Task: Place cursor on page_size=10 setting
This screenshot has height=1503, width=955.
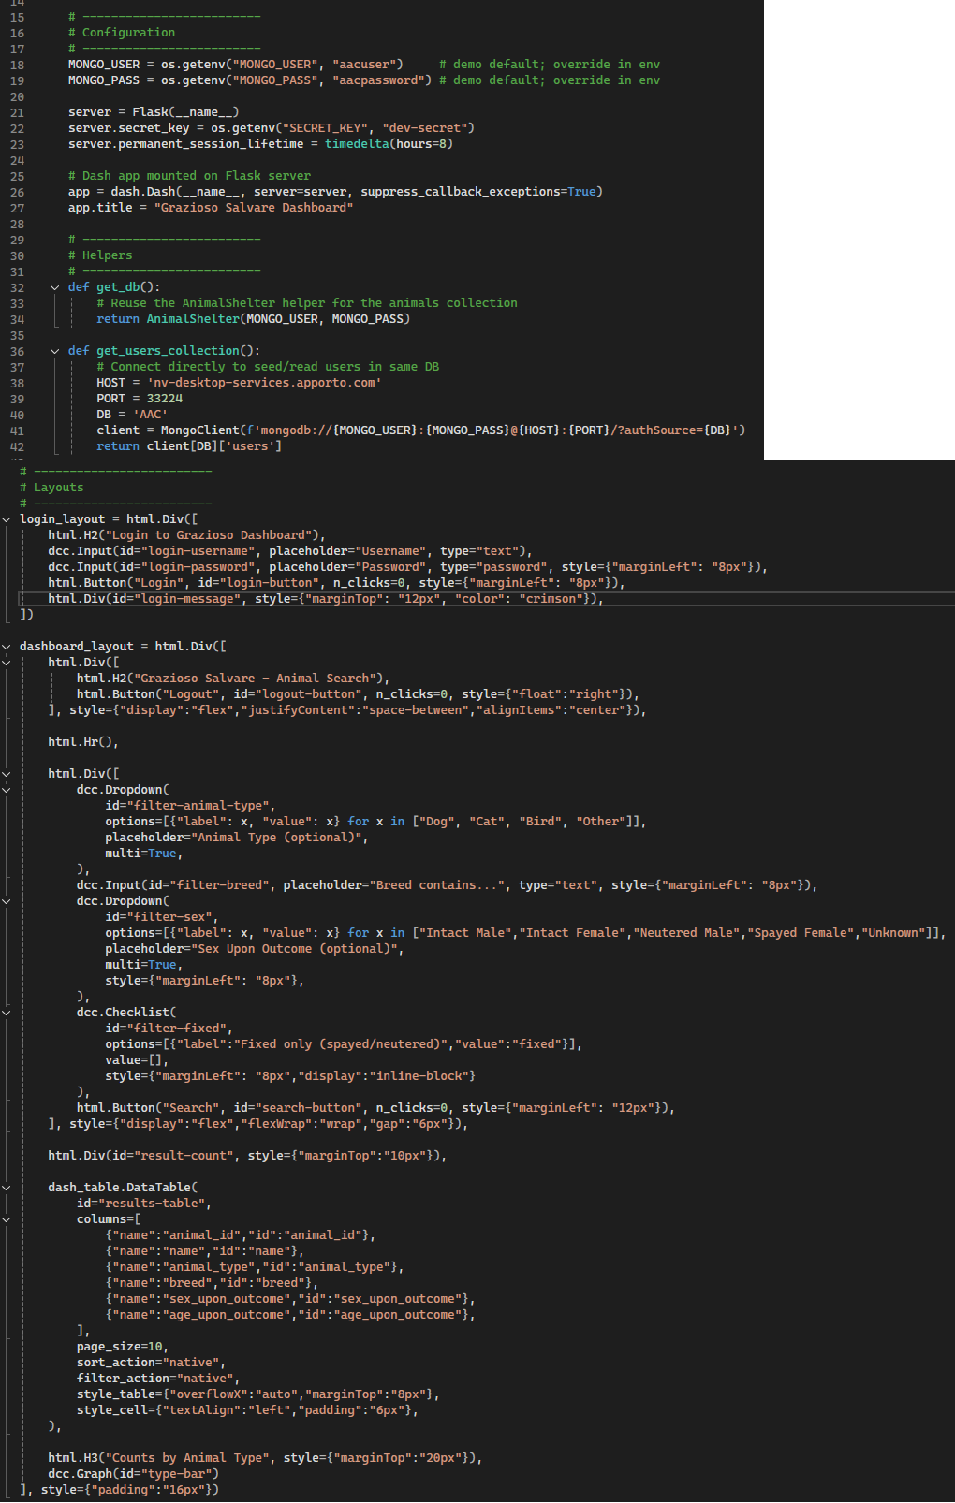Action: click(121, 1347)
